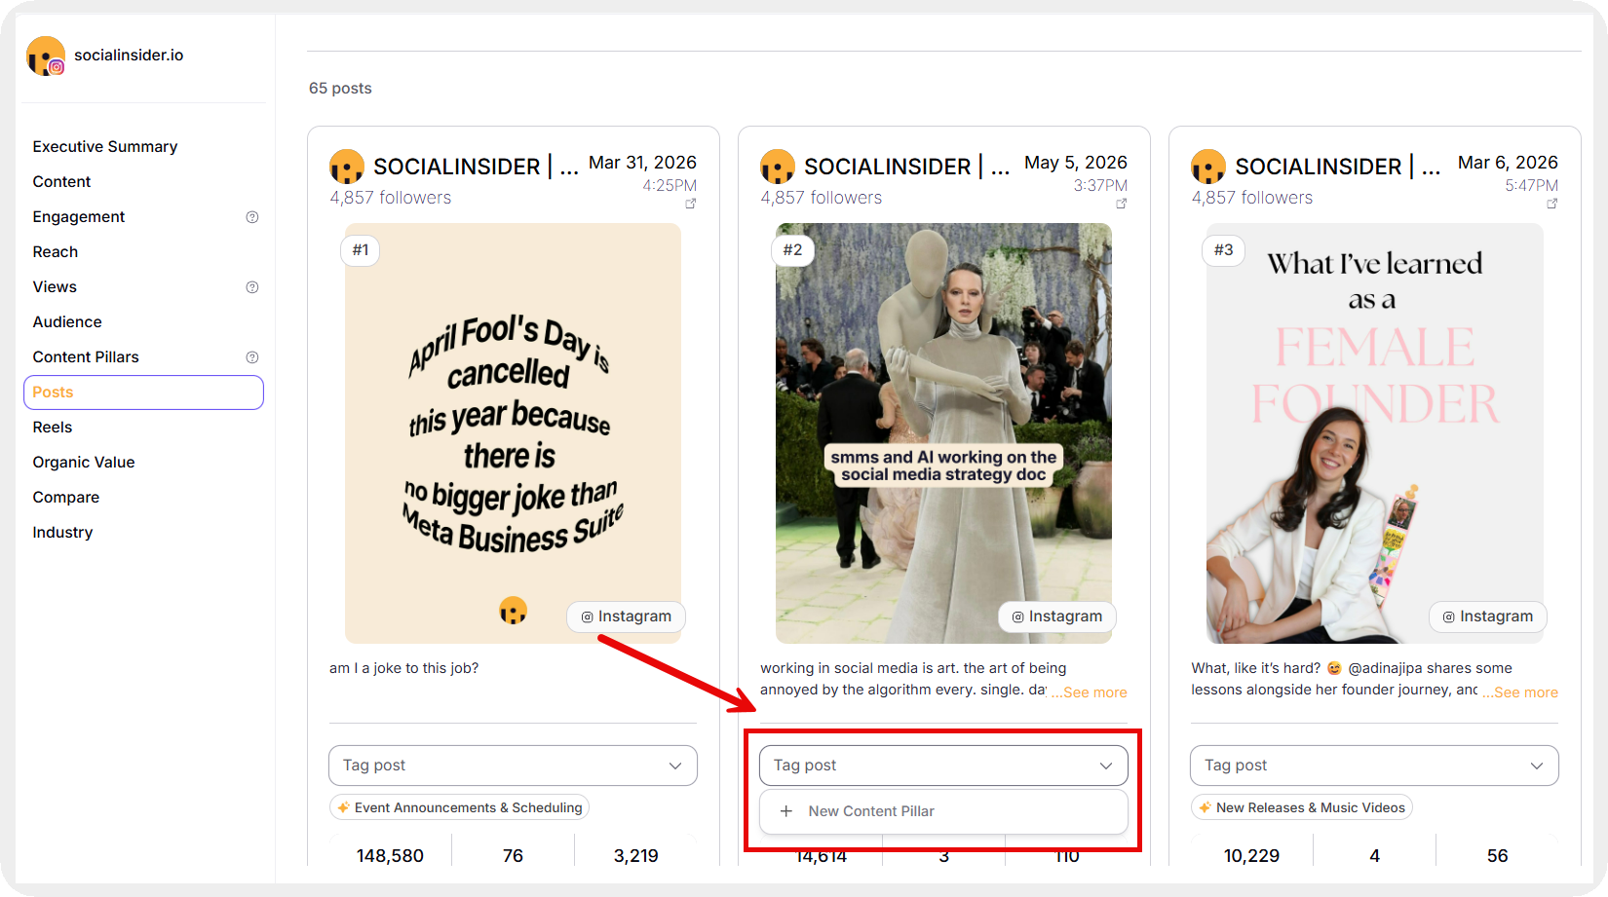Open the Engagement section
The width and height of the screenshot is (1608, 897).
[x=79, y=217]
